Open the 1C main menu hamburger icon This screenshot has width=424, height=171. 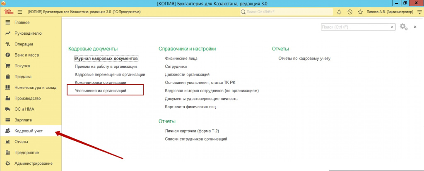coord(20,12)
